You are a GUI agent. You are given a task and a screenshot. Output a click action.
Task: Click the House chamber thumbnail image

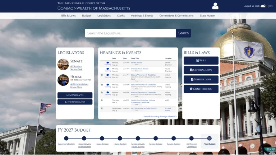63,80
